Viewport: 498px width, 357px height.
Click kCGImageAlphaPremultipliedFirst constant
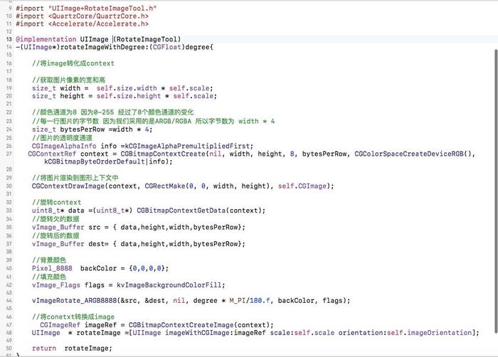[x=187, y=146]
